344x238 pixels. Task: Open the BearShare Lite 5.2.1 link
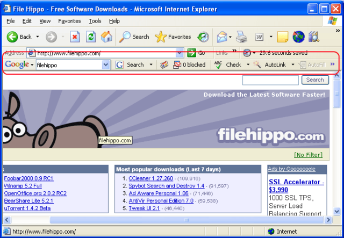28,201
